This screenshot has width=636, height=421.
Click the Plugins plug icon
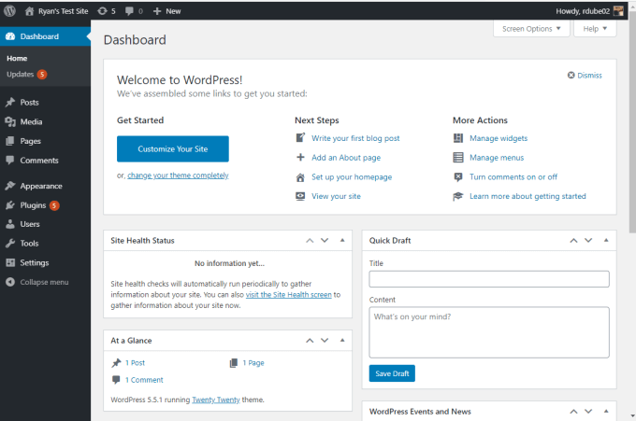tap(10, 205)
